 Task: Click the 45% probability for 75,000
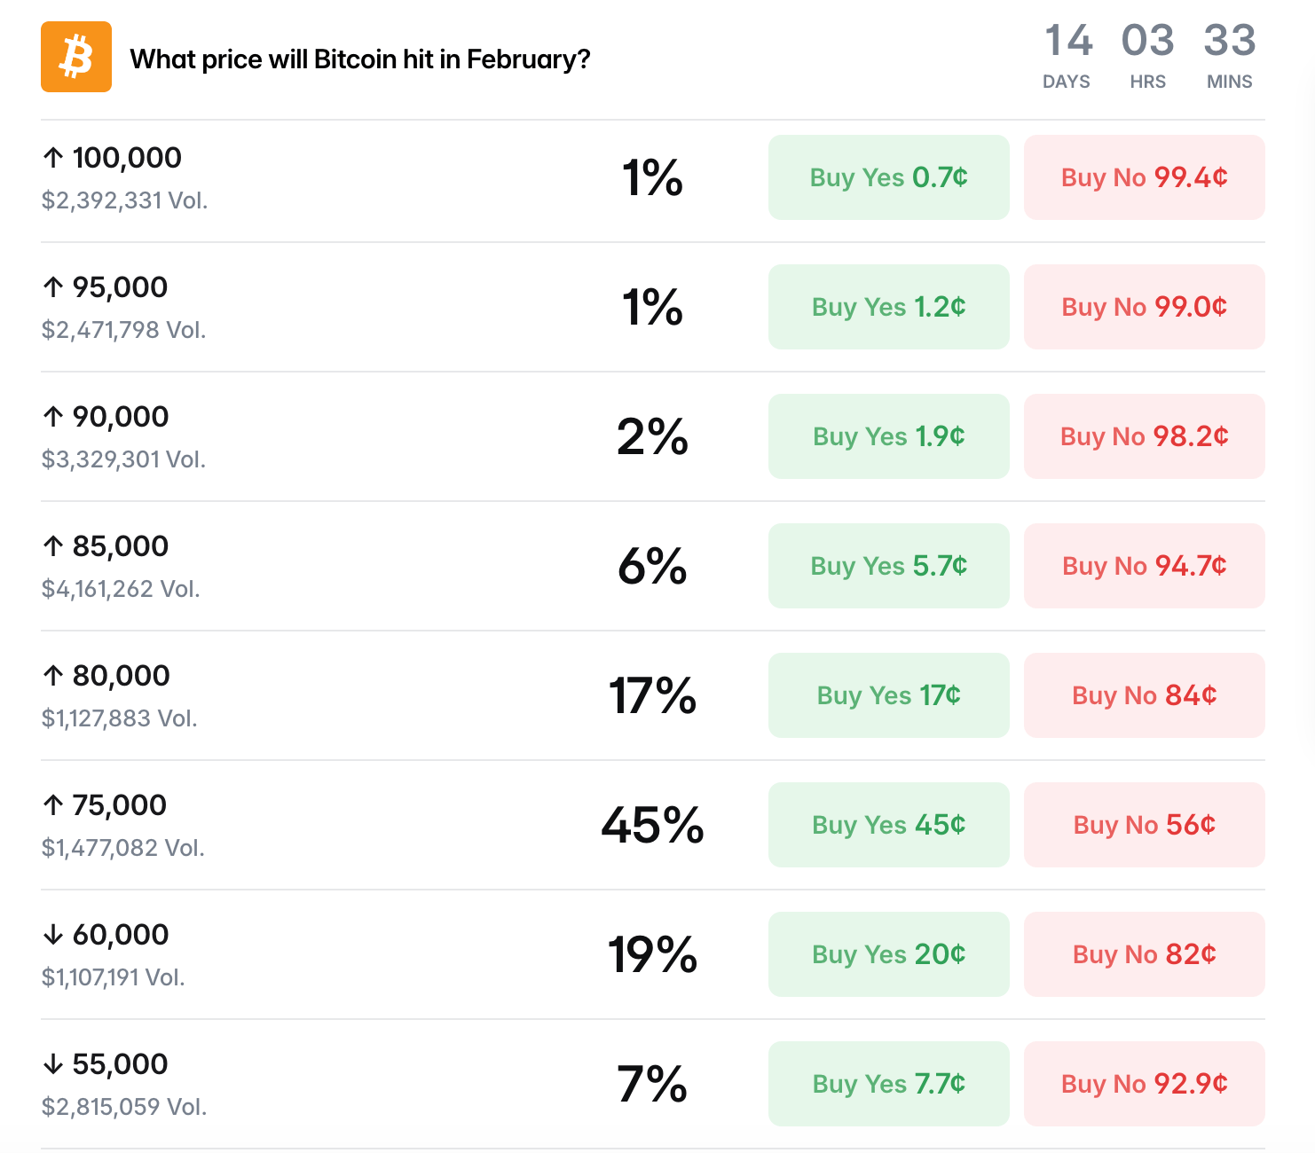click(653, 825)
